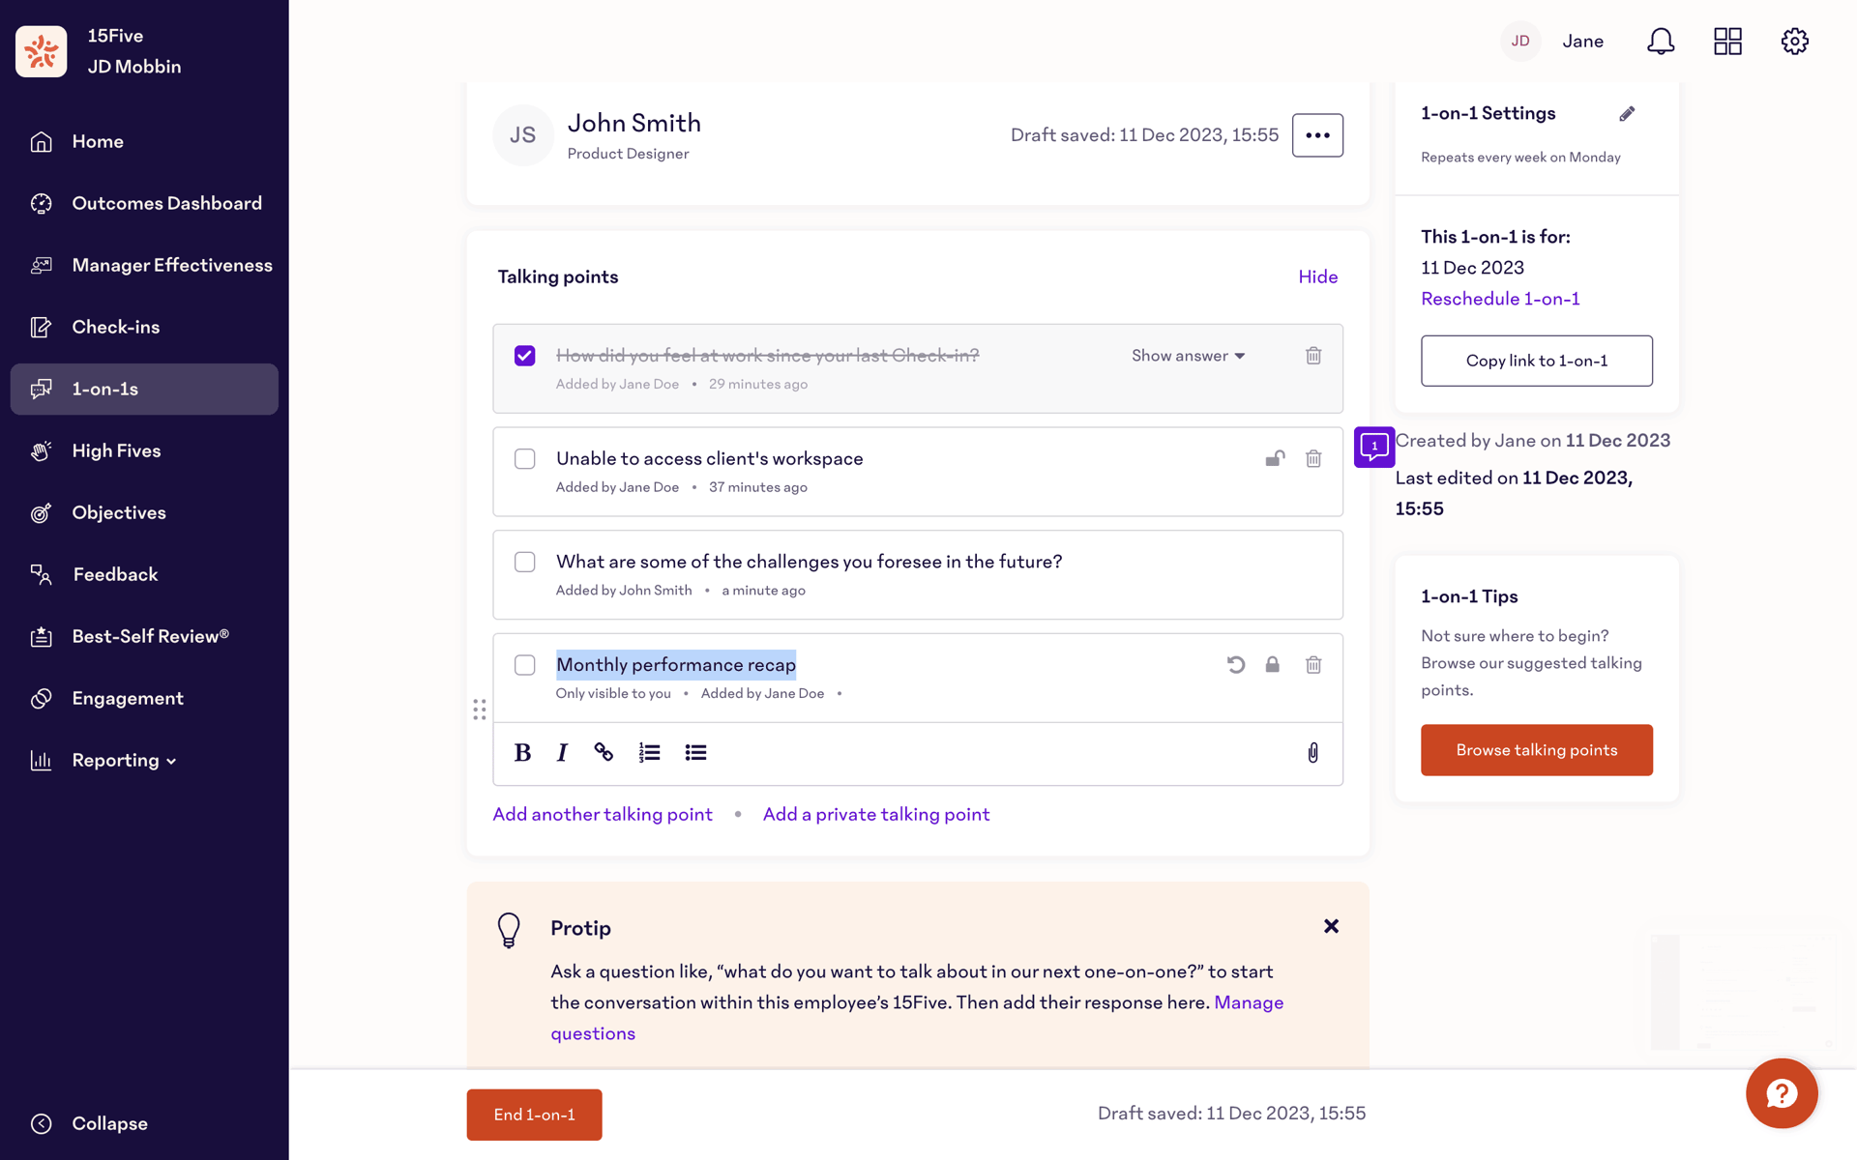Toggle lock on 'Monthly performance recap'

point(1273,664)
